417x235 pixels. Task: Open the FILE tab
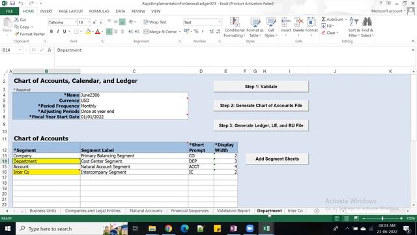click(x=9, y=11)
